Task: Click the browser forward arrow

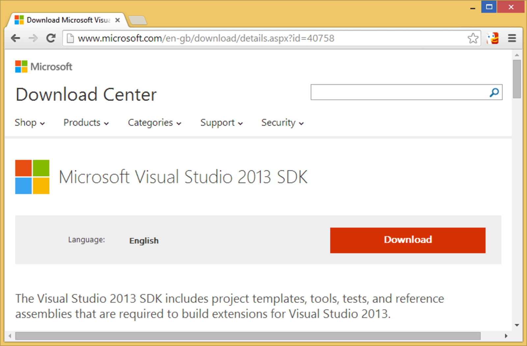Action: pyautogui.click(x=33, y=38)
